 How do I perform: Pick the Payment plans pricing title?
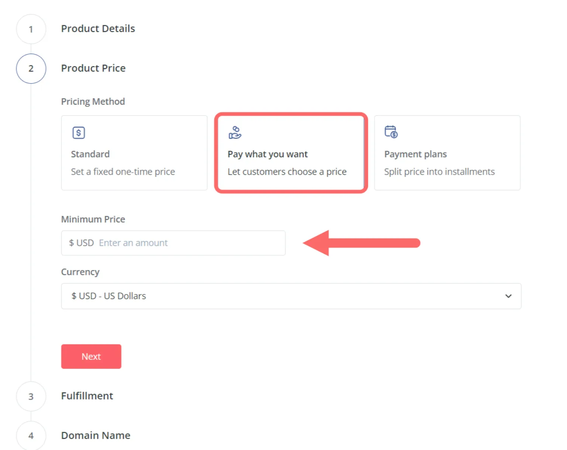(415, 154)
